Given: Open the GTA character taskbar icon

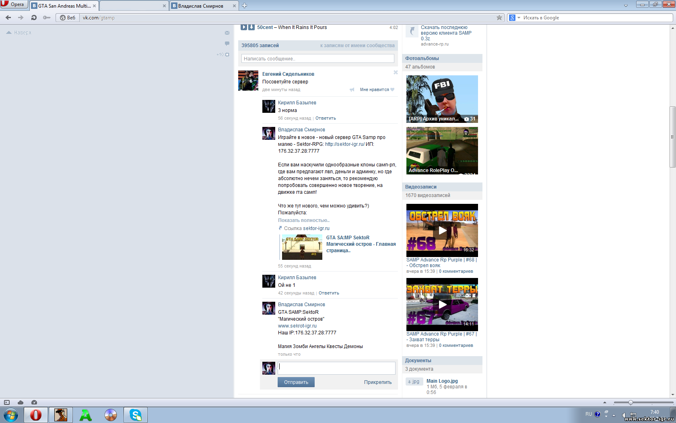Looking at the screenshot, I should coord(61,415).
